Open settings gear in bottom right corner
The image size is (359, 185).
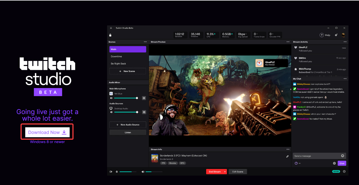344,171
